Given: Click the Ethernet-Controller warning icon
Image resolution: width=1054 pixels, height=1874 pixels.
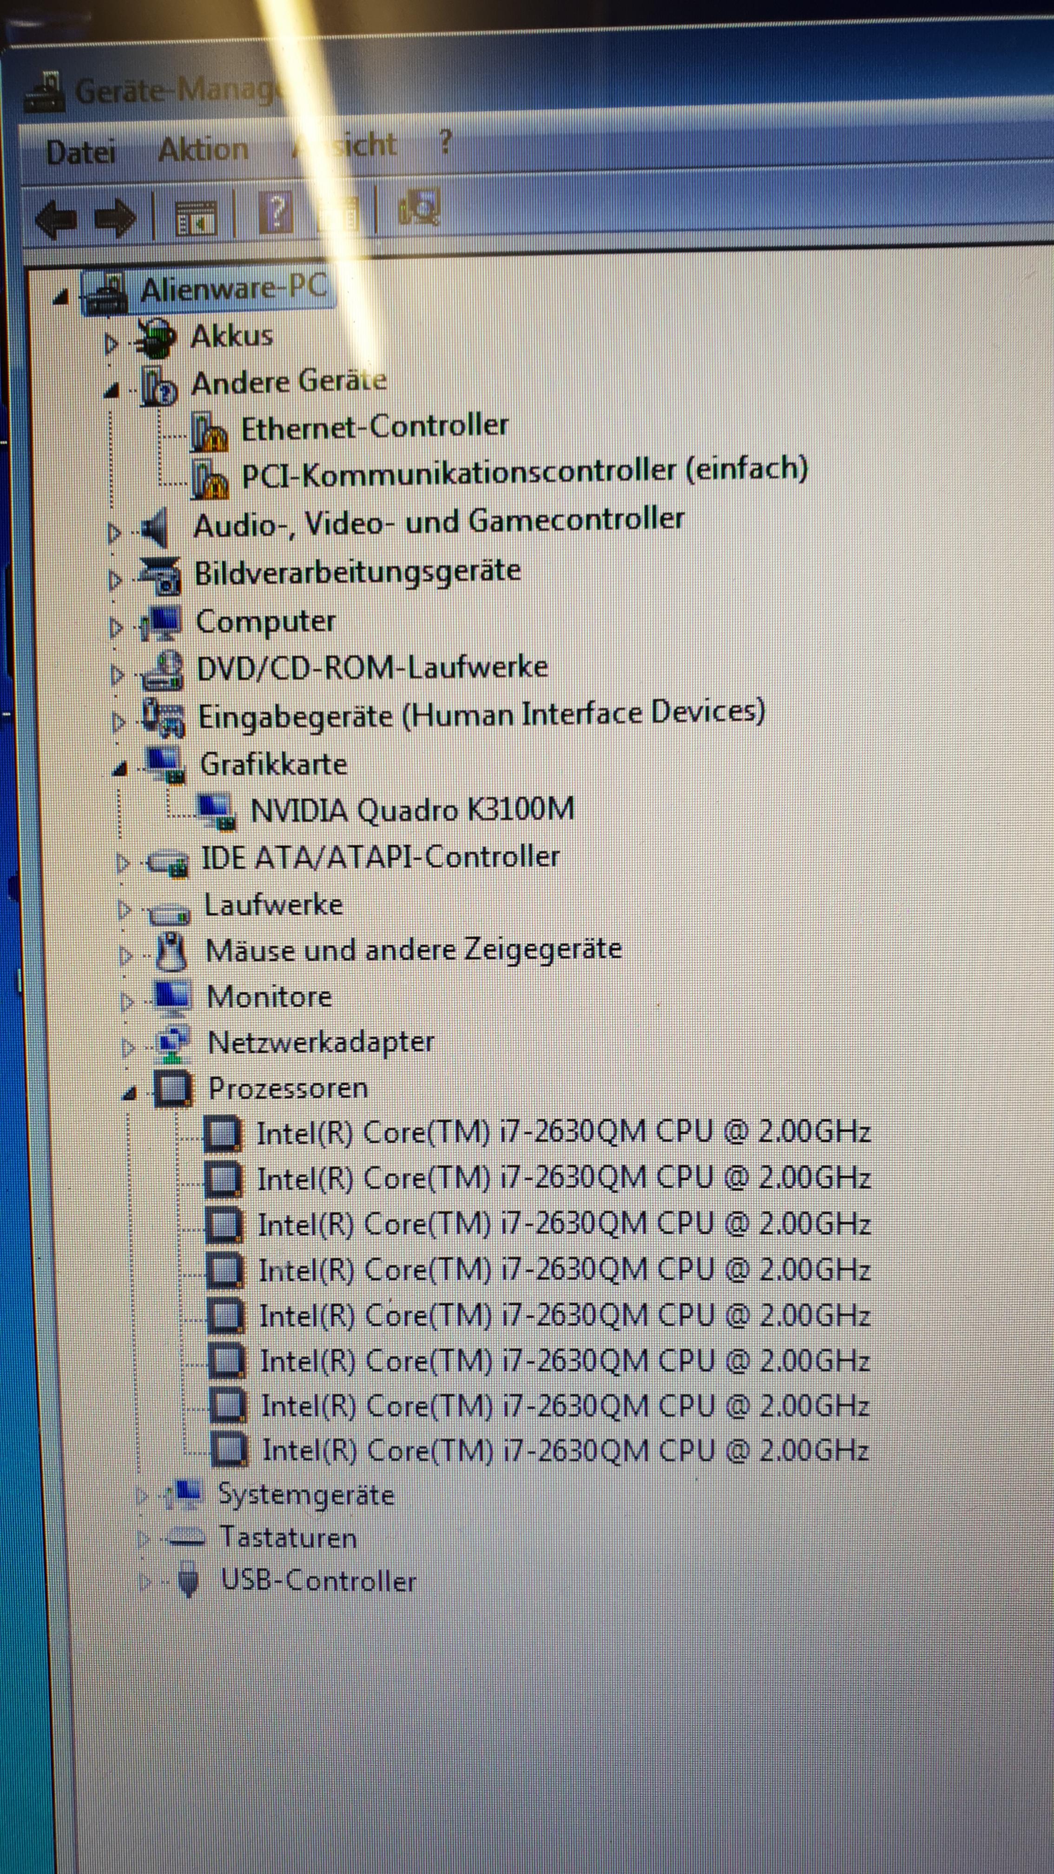Looking at the screenshot, I should coord(210,432).
